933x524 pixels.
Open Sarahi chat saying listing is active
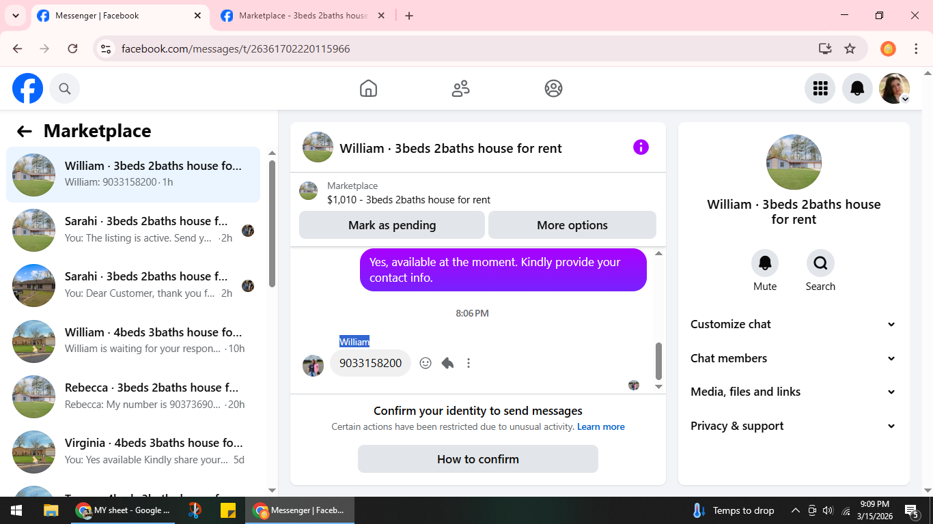click(x=133, y=230)
